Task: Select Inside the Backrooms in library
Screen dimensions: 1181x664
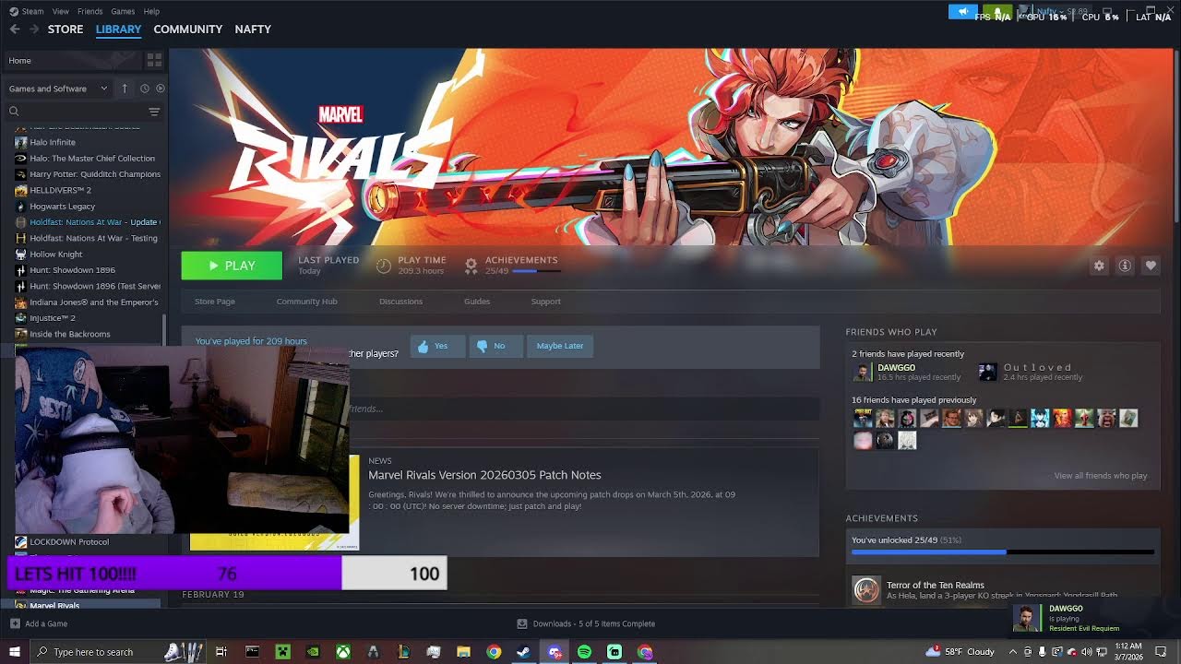Action: point(70,334)
